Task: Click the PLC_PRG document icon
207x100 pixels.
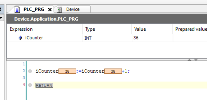Action: 17,10
